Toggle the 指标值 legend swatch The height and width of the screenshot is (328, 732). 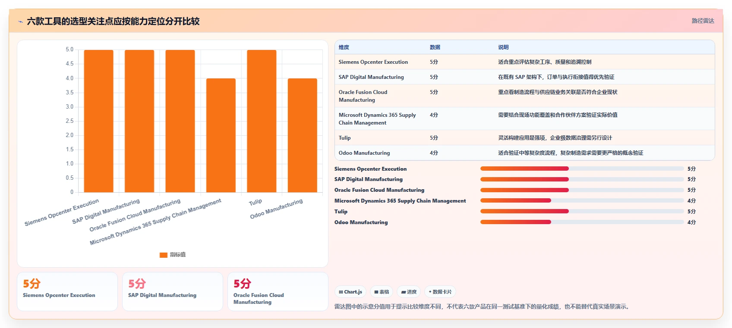(x=164, y=255)
